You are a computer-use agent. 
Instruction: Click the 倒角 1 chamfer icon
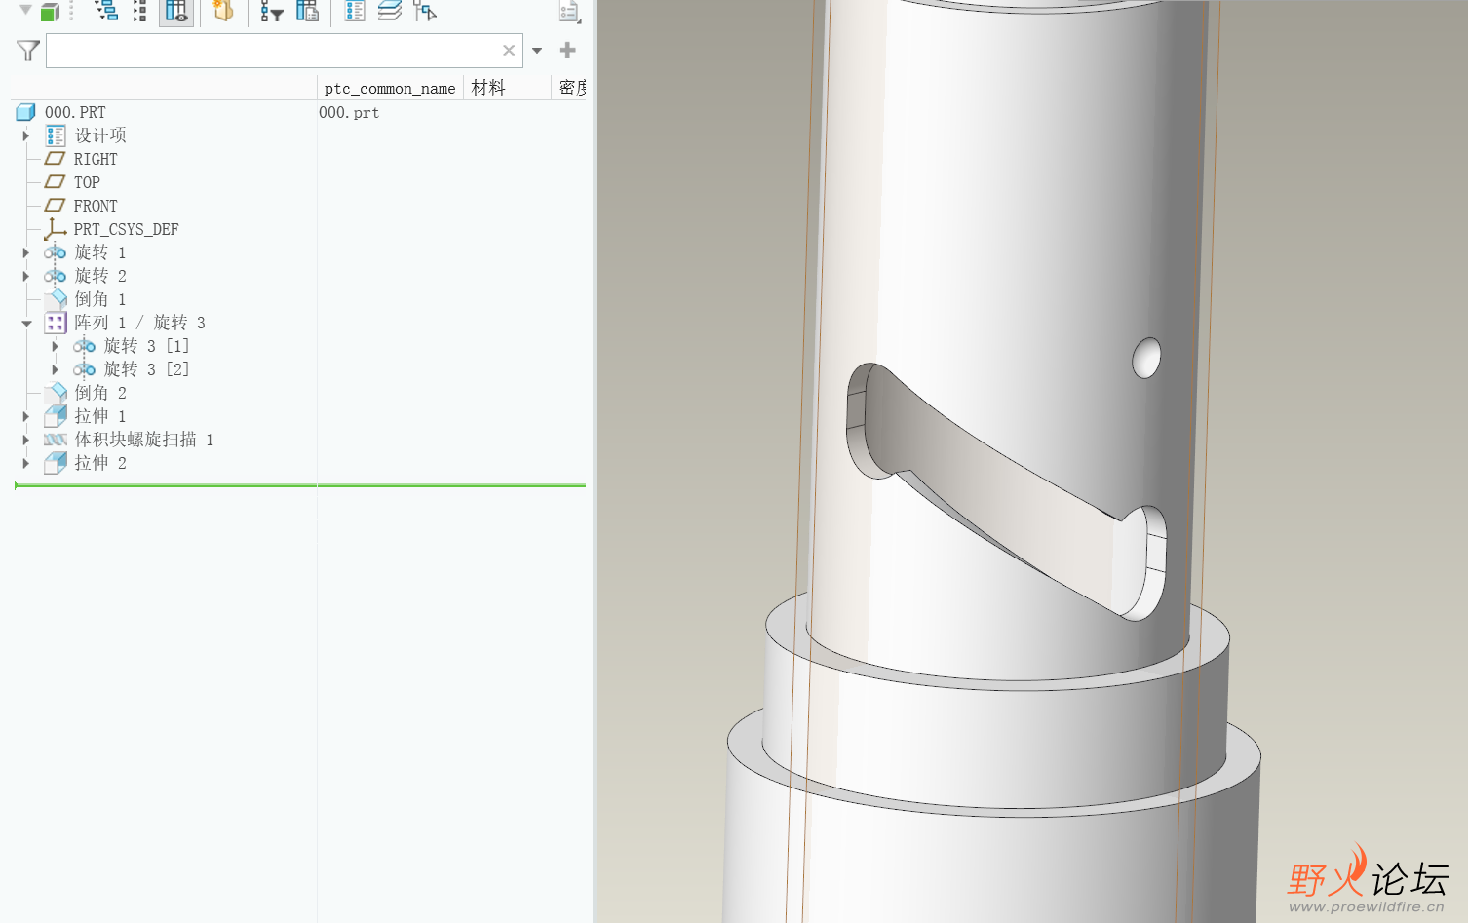point(56,299)
